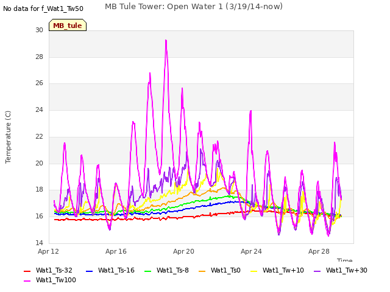Click the purple Wat1_Tw+30 color swatch
Image resolution: width=390 pixels, height=292 pixels.
click(317, 271)
